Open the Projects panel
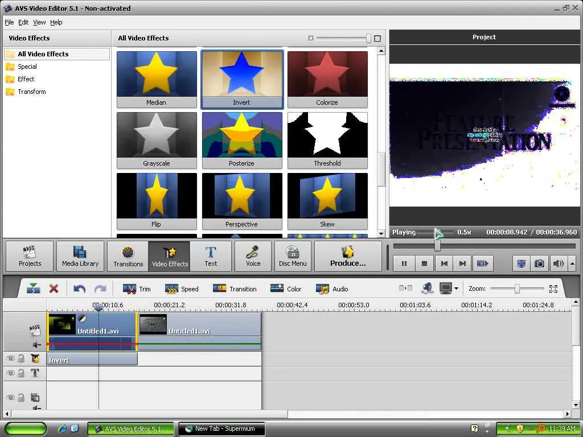The height and width of the screenshot is (437, 583). point(30,257)
